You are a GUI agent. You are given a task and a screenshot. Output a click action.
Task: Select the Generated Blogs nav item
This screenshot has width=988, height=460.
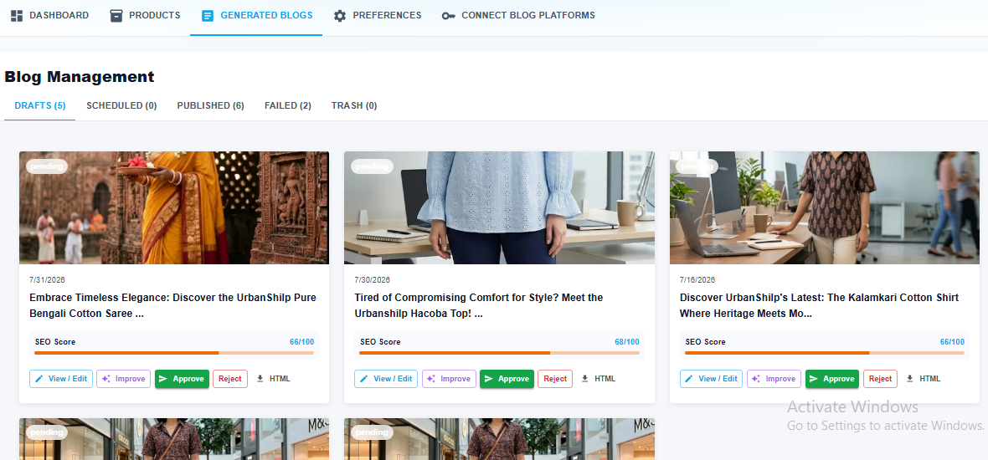click(x=256, y=16)
